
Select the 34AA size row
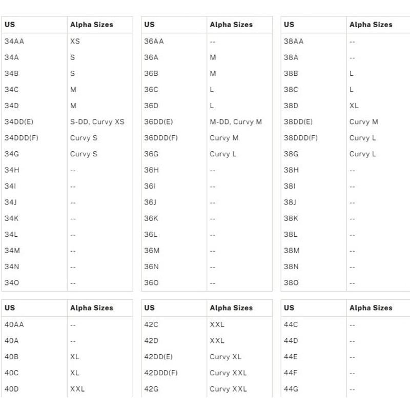tap(67, 42)
